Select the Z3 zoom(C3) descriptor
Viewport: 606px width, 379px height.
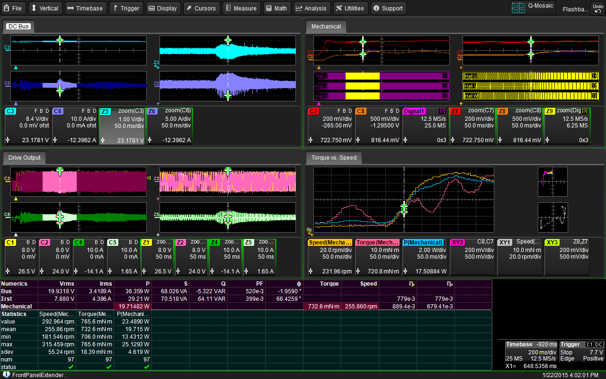coord(122,126)
